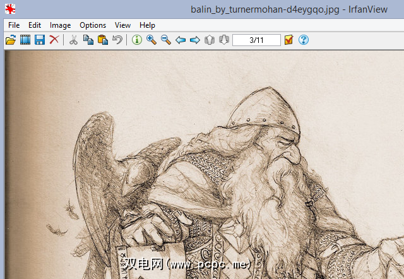
Task: Click the balin_by_turnermohan title bar text
Action: coord(289,9)
